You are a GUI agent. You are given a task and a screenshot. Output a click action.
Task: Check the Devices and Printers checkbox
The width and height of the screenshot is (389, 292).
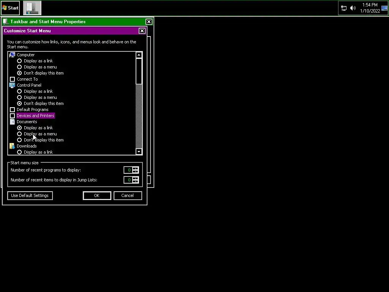pyautogui.click(x=12, y=116)
